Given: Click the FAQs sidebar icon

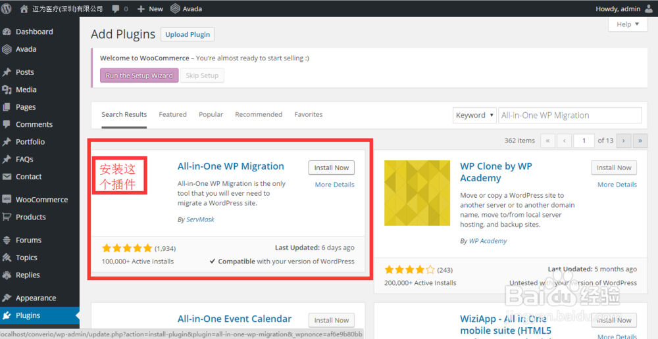Looking at the screenshot, I should pyautogui.click(x=7, y=159).
